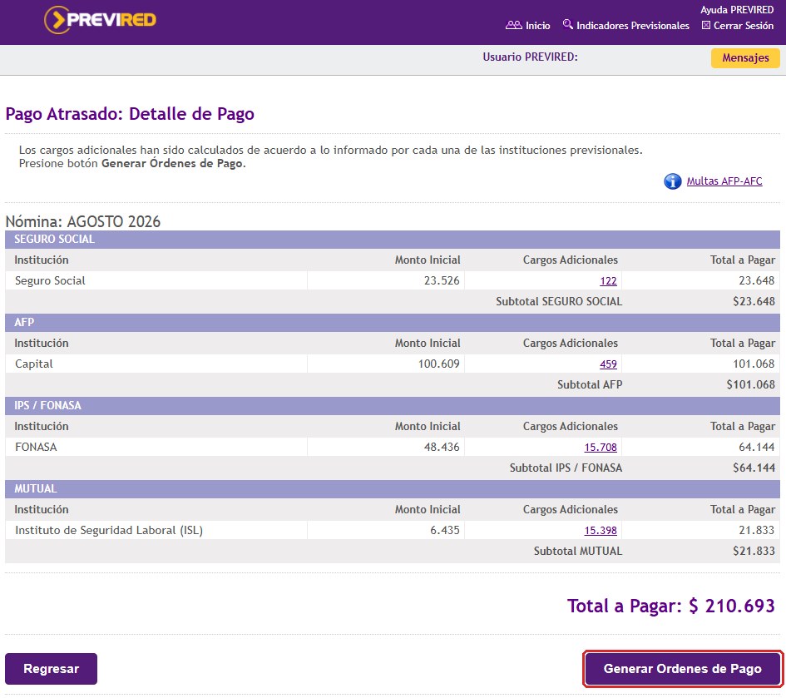Click the initial amount 23.526
786x698 pixels.
(442, 281)
